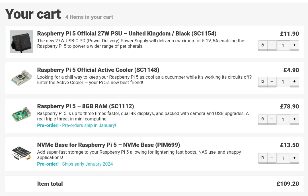Trash the Raspberry Pi 5 8GB item
Screen dimensions: 308x196
click(x=262, y=119)
